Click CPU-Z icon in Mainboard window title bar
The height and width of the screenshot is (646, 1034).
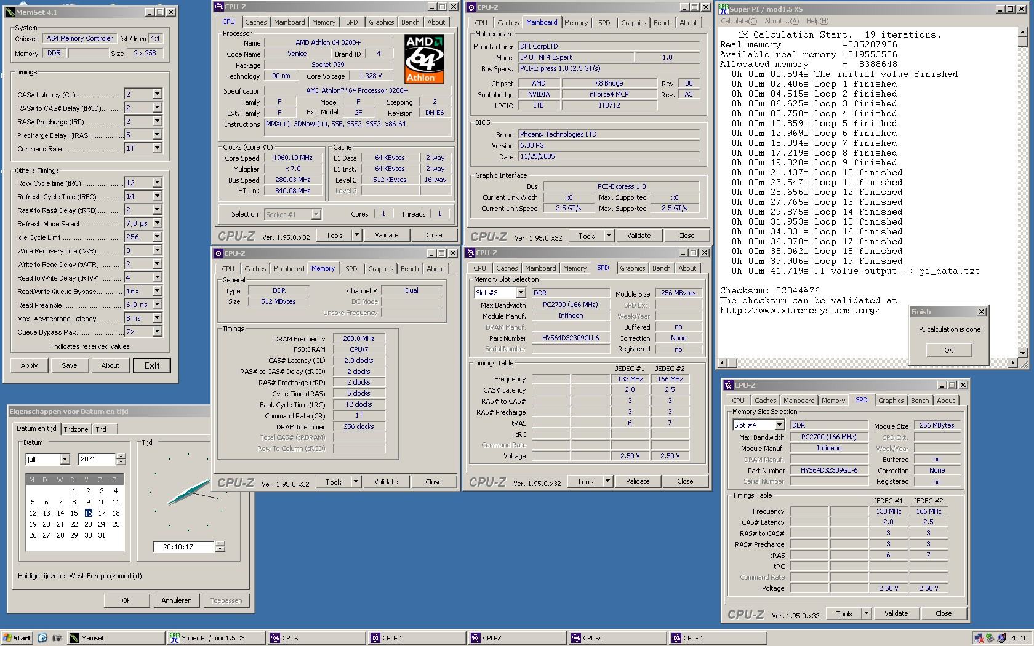coord(471,7)
